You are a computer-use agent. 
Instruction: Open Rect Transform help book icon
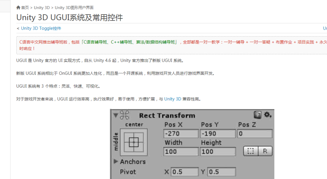pyautogui.click(x=258, y=115)
